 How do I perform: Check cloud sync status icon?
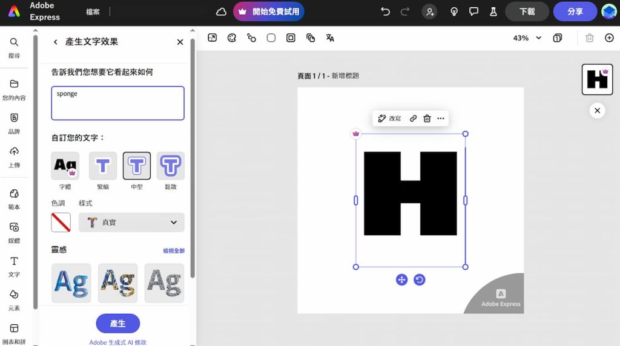221,12
